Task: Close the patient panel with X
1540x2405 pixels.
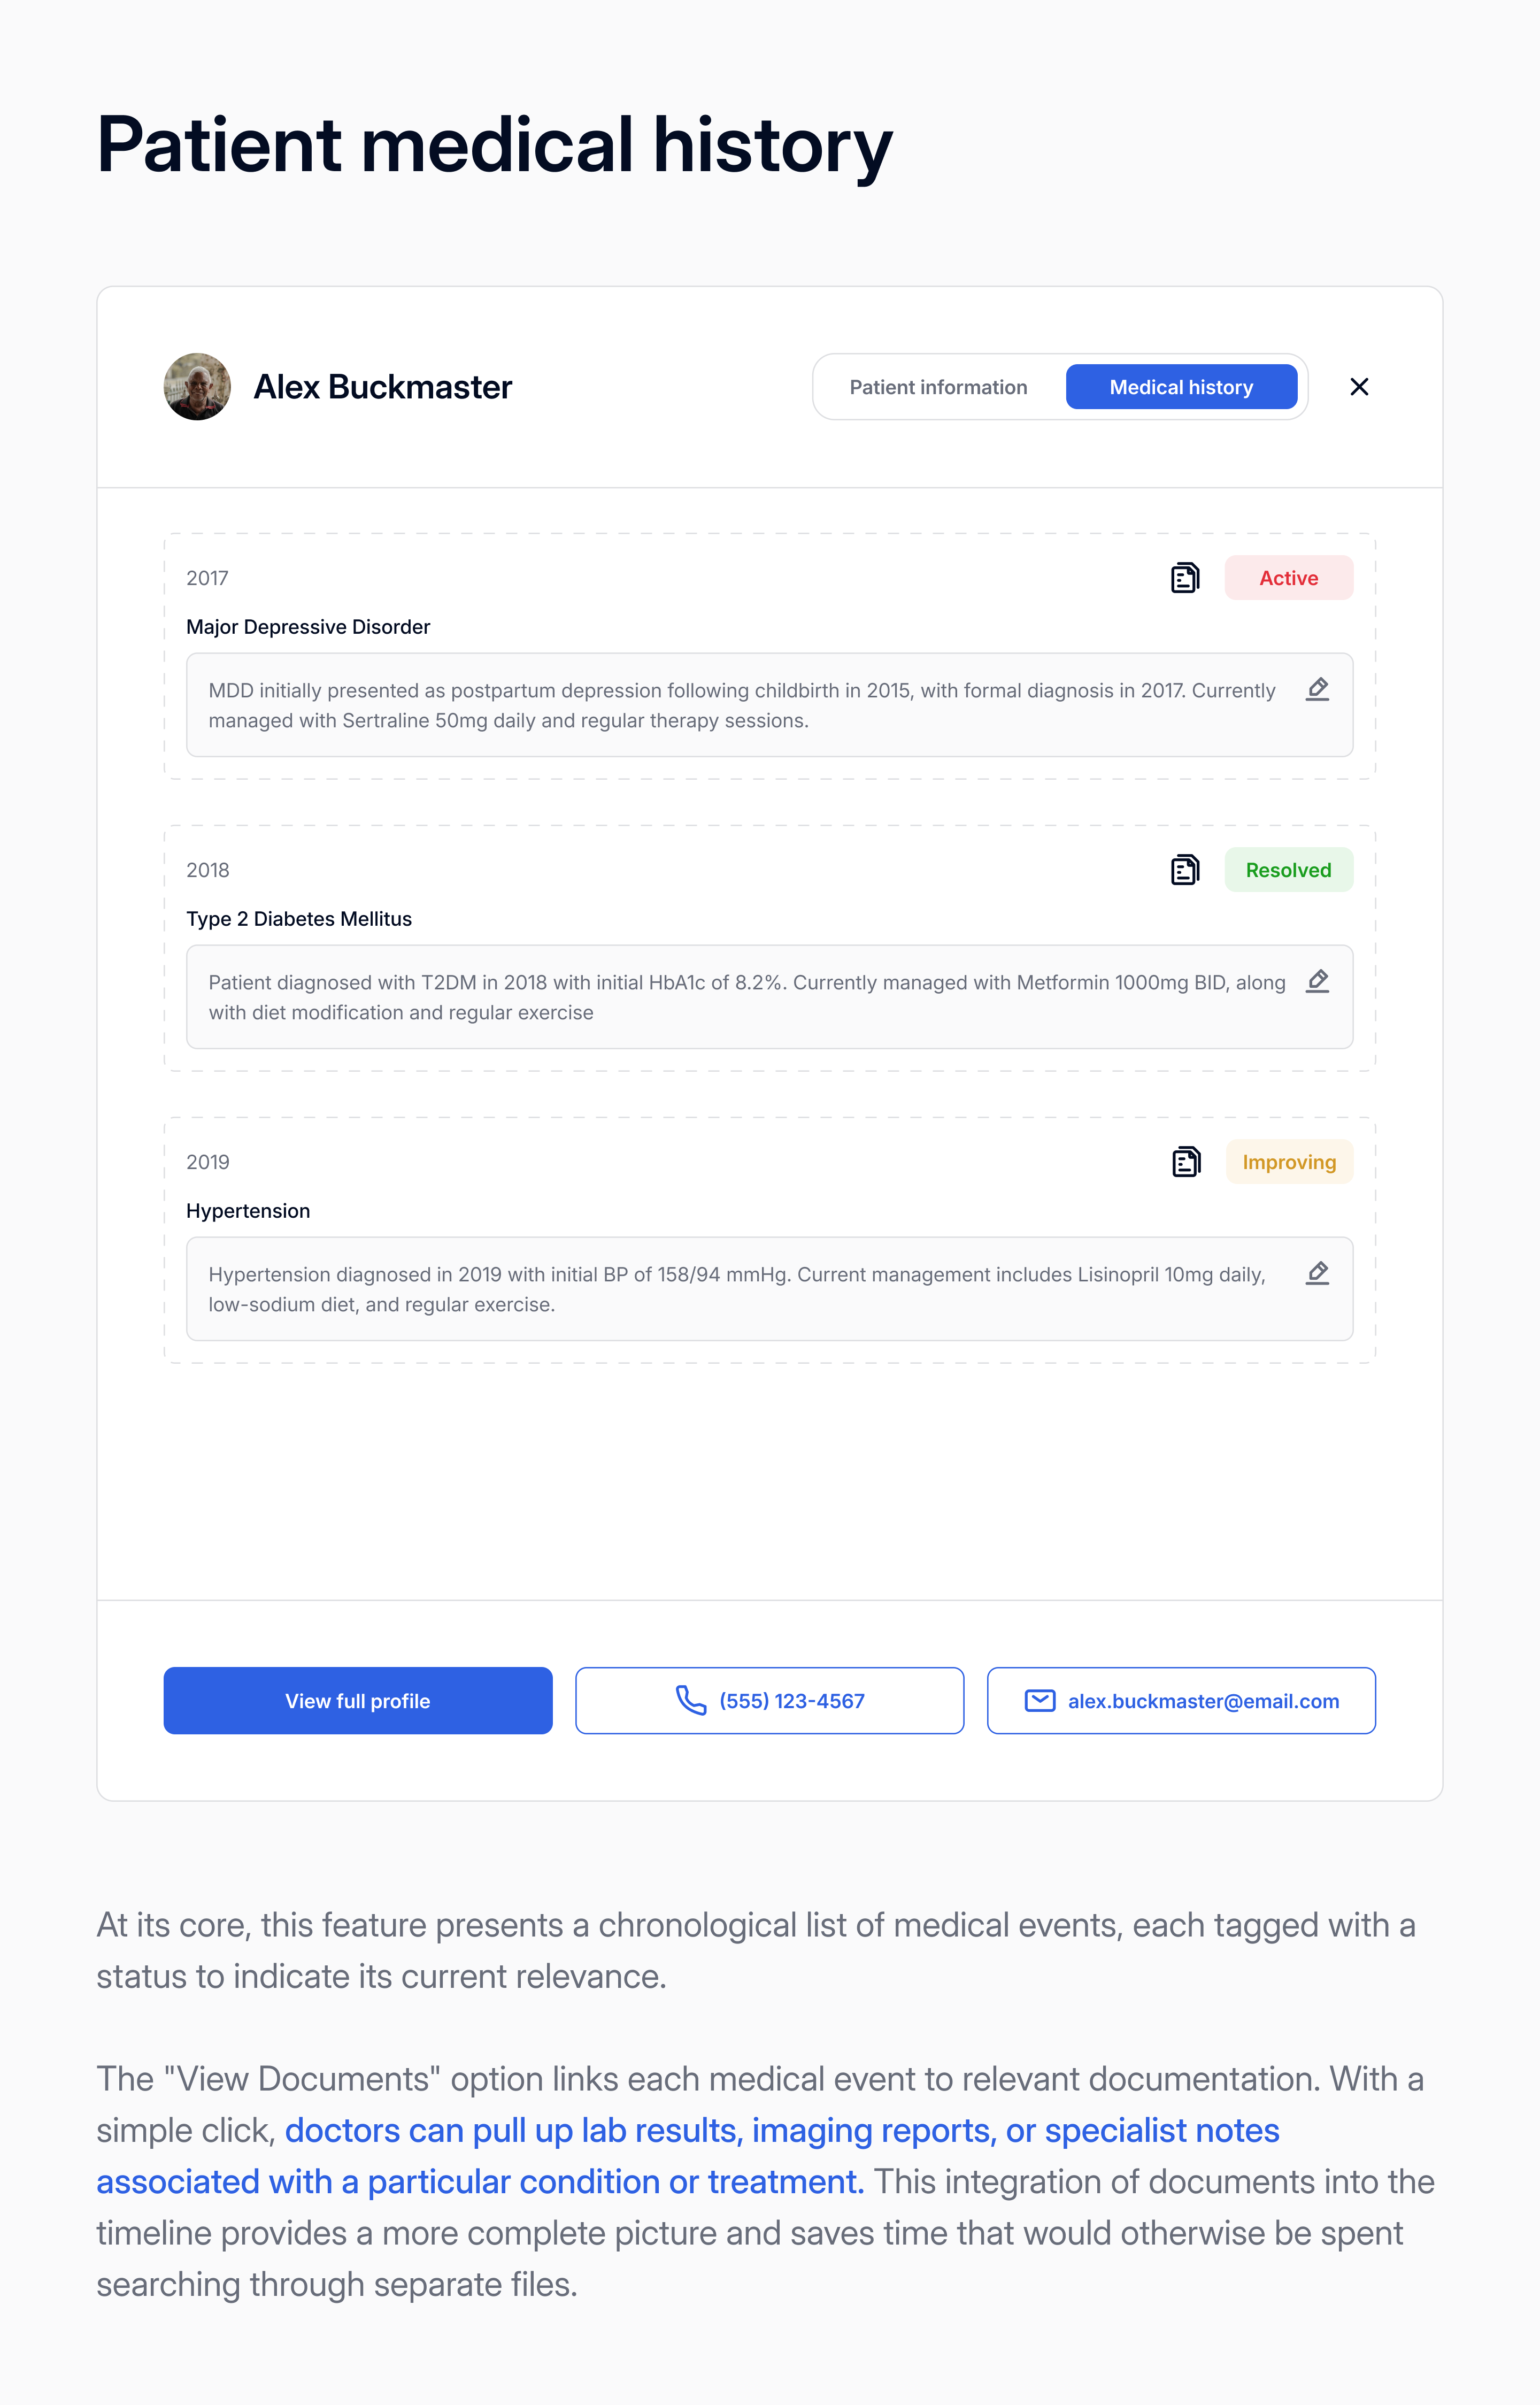Action: click(1359, 387)
